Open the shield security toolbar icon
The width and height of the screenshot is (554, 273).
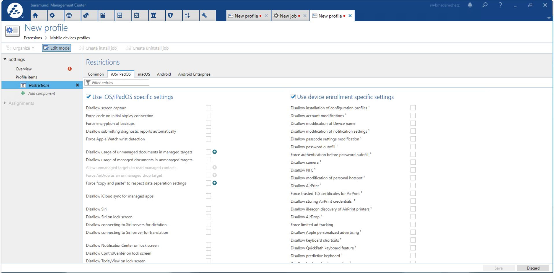170,16
